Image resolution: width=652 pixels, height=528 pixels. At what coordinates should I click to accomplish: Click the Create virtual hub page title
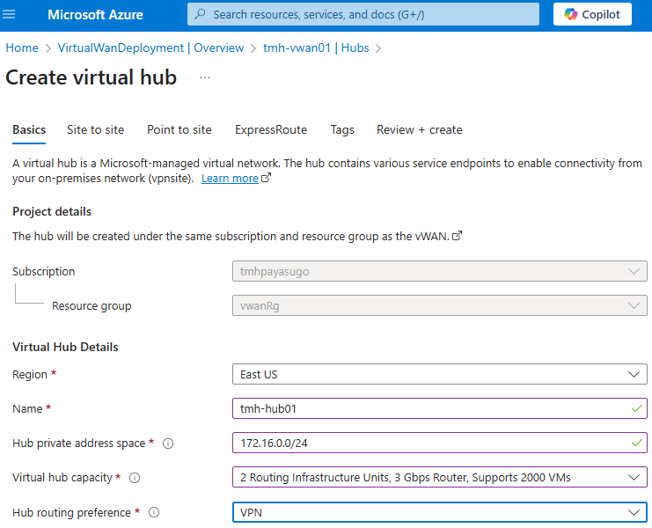pos(91,77)
